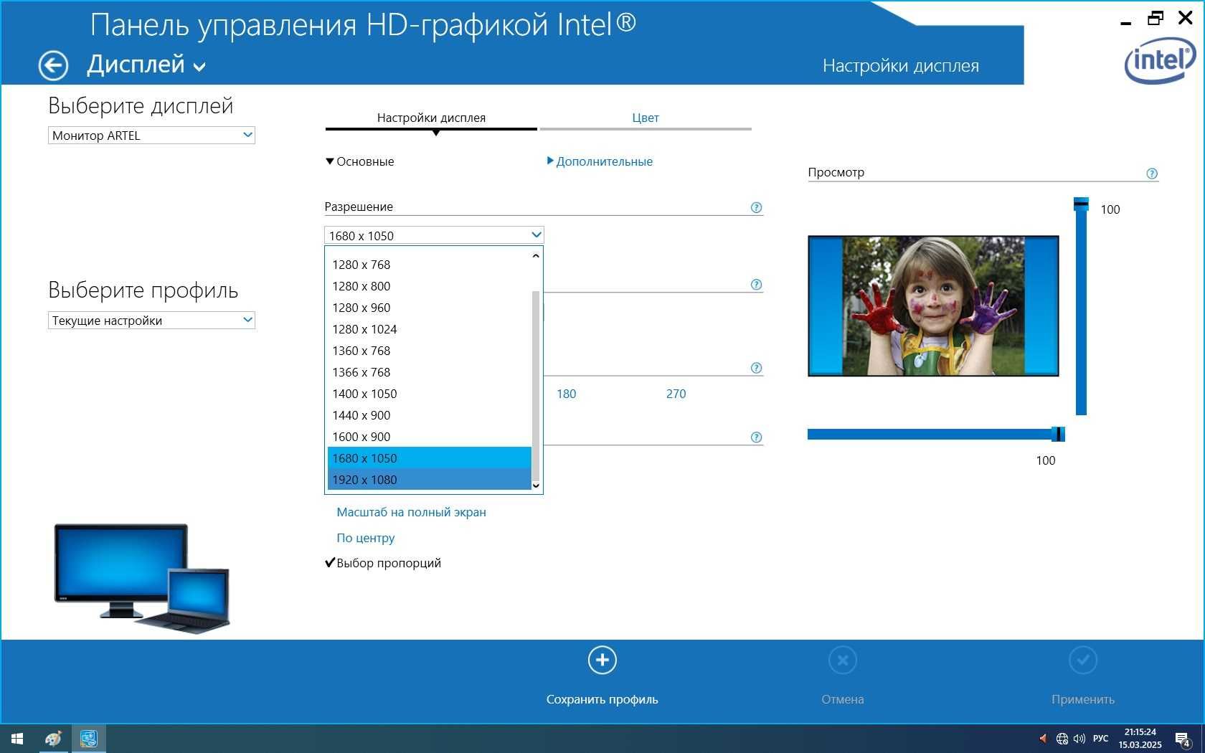The image size is (1205, 753).
Task: Click help icon above the scaling section
Action: click(x=756, y=437)
